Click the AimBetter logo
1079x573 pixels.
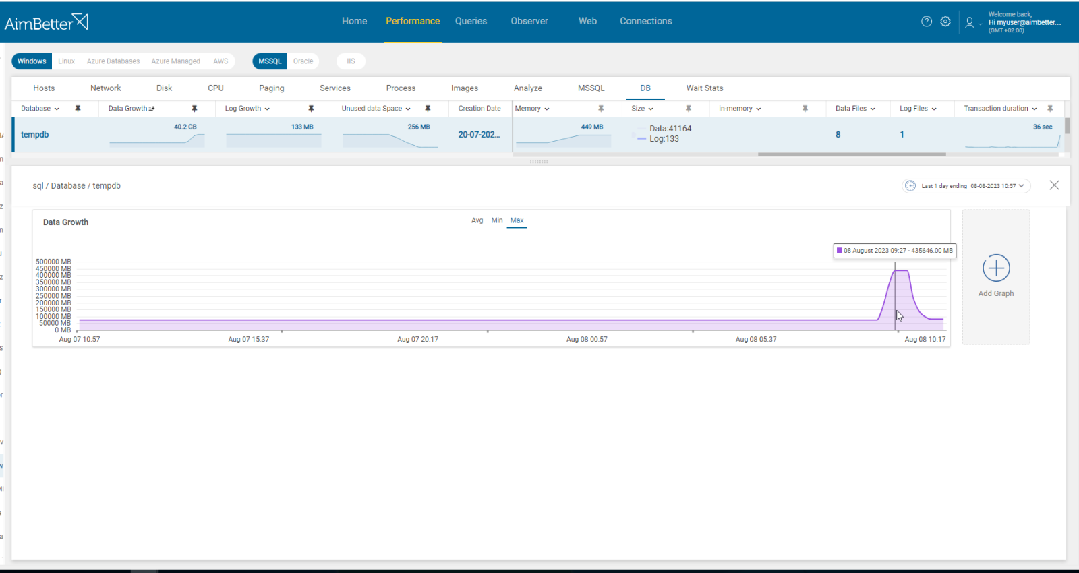coord(47,22)
